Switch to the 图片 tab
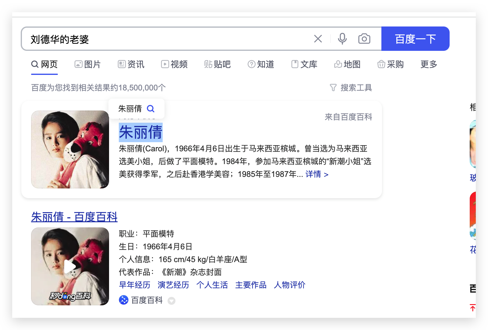 pos(88,64)
